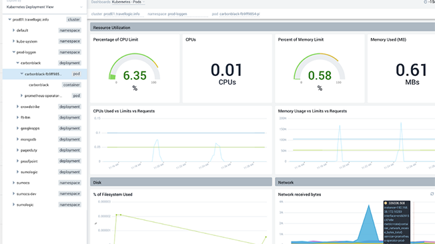The image size is (435, 244).
Task: Refresh the Network received bytes panel
Action: (x=432, y=194)
